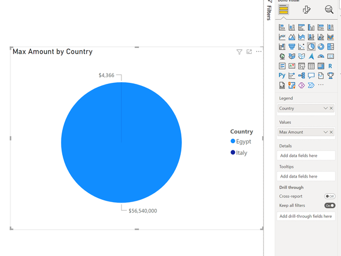
Task: Select the Scatter chart visual
Action: pyautogui.click(x=301, y=46)
